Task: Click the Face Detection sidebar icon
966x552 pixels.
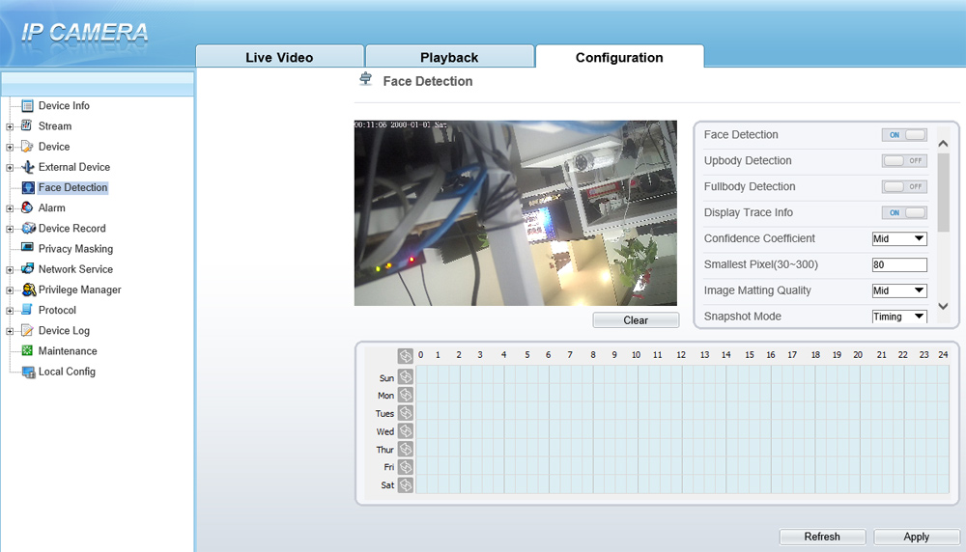Action: [x=27, y=187]
